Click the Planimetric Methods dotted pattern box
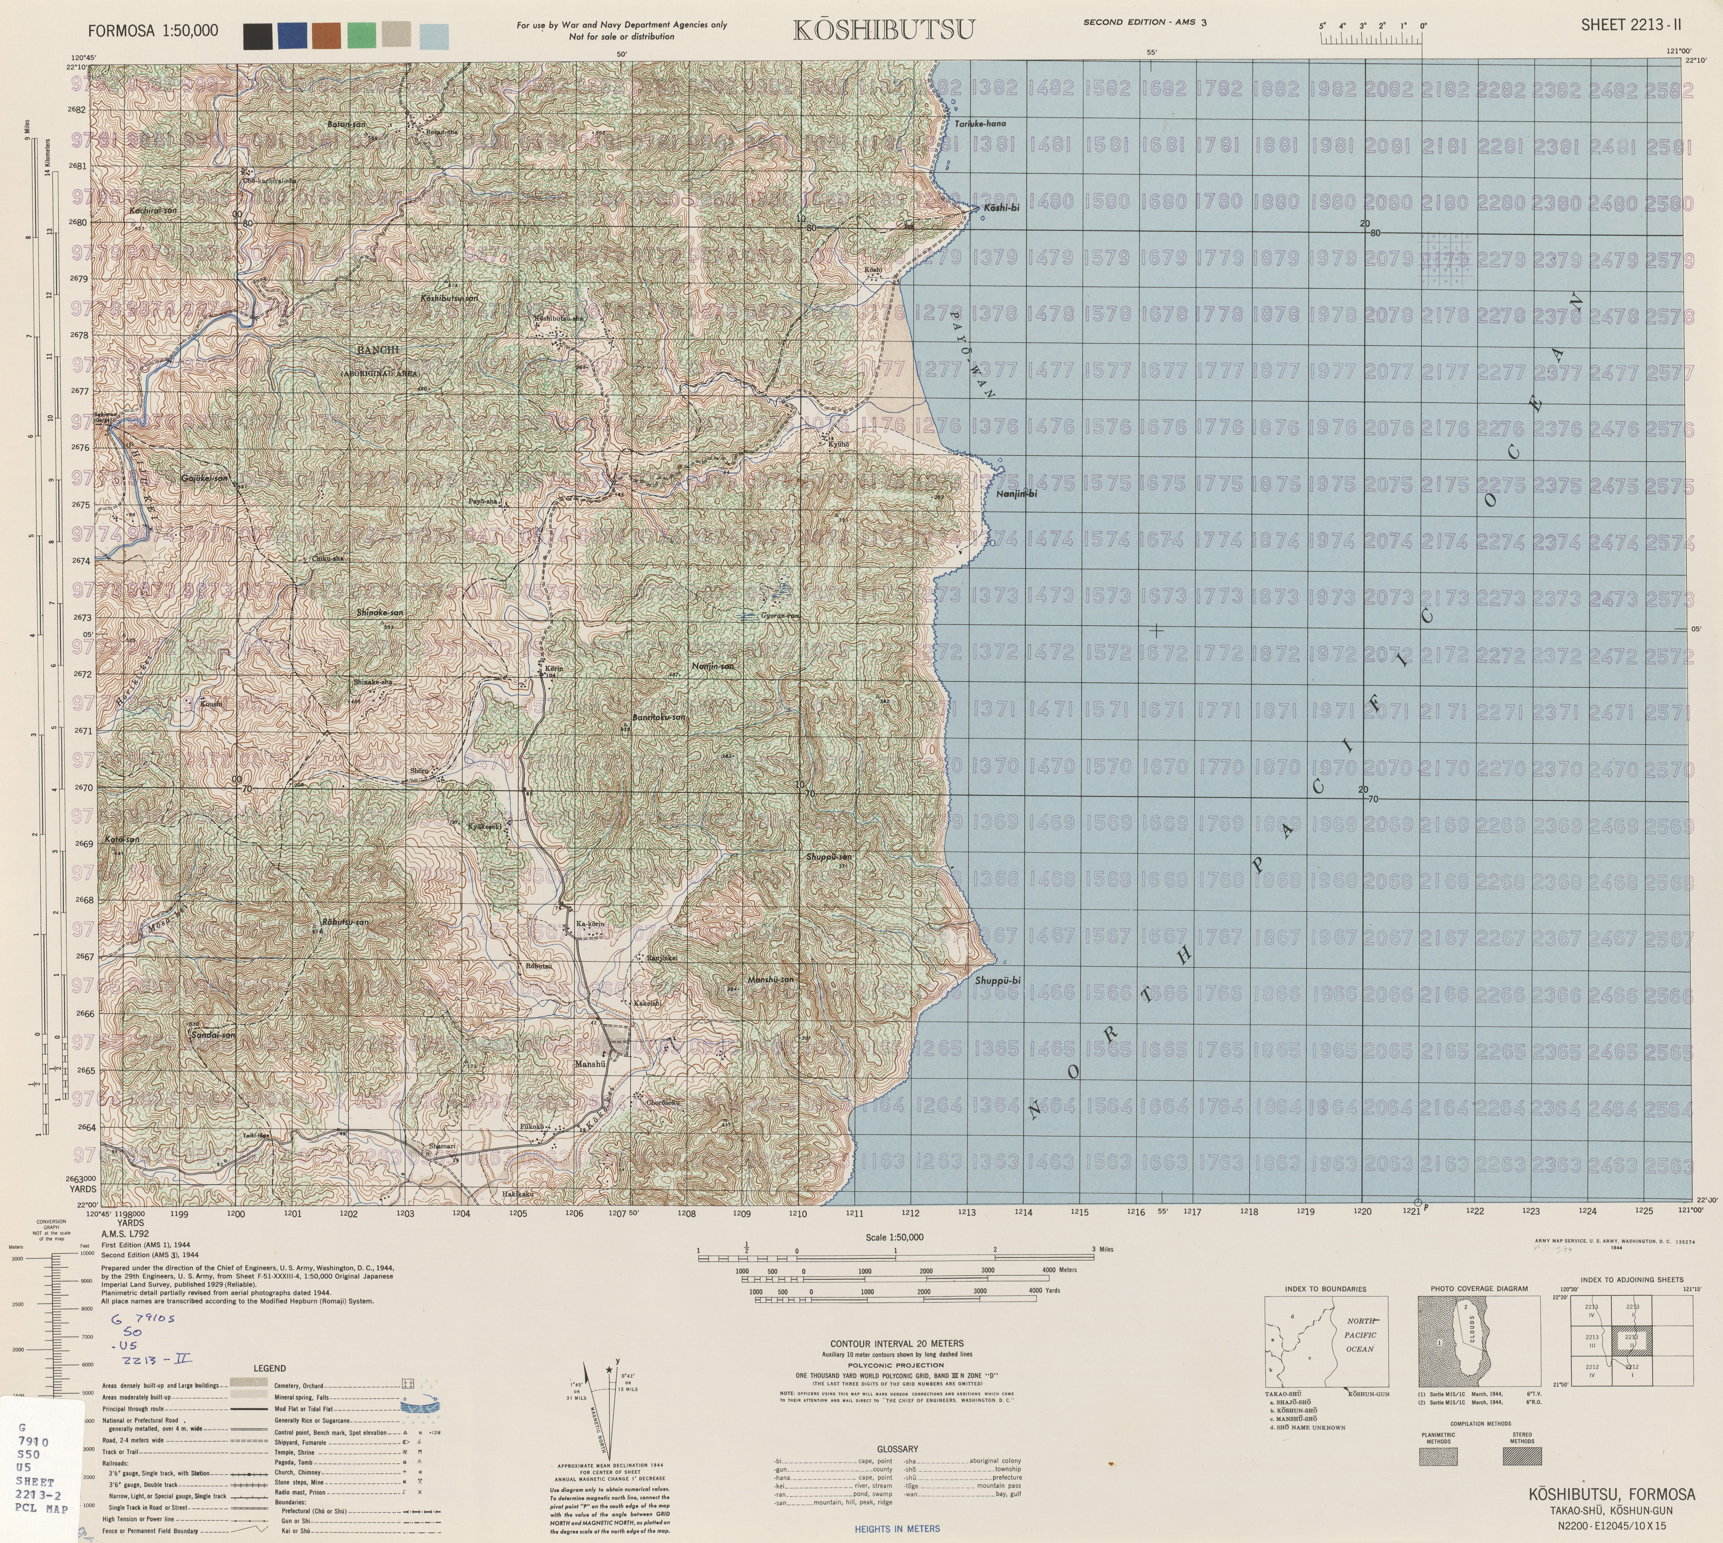The image size is (1723, 1543). click(x=1439, y=1456)
